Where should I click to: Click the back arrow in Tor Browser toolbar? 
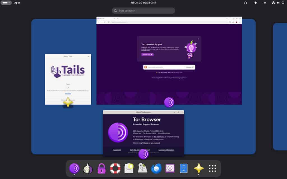pos(98,22)
